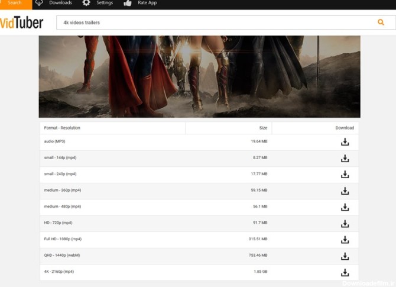The image size is (396, 287).
Task: Click the VidTuber logo
Action: coord(21,22)
